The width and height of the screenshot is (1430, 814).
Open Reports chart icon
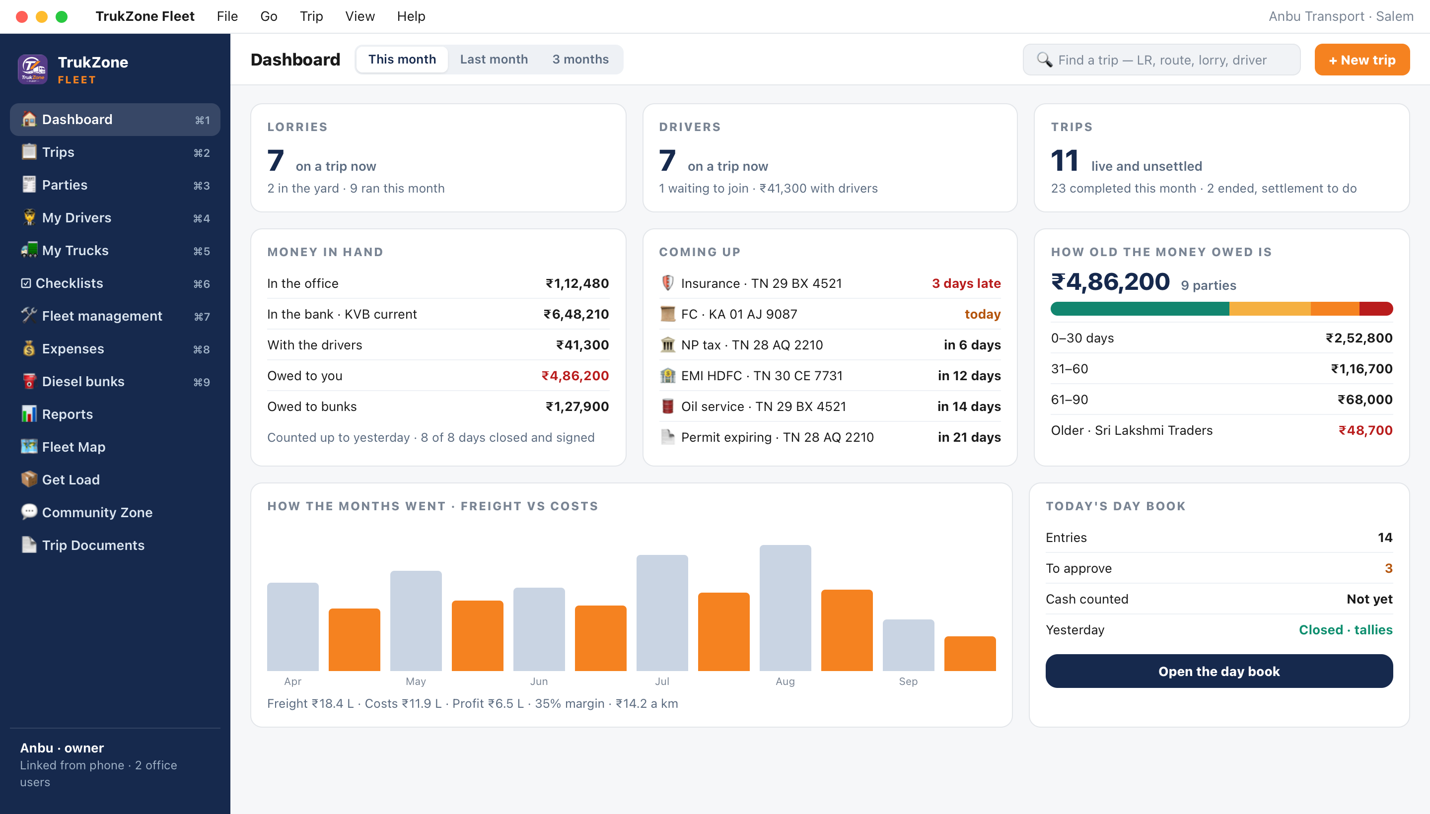coord(28,414)
